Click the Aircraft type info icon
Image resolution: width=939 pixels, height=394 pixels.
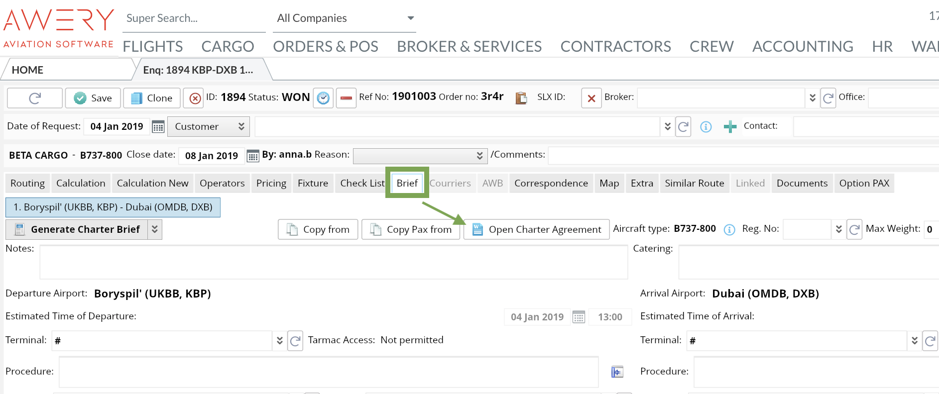point(729,229)
